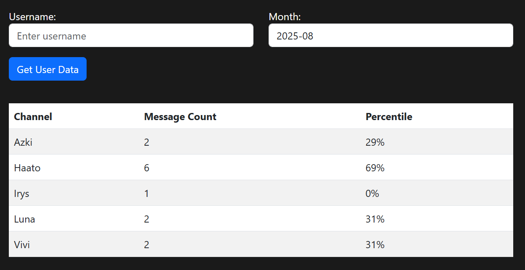
Task: Click the 29% percentile for Azki
Action: click(375, 142)
